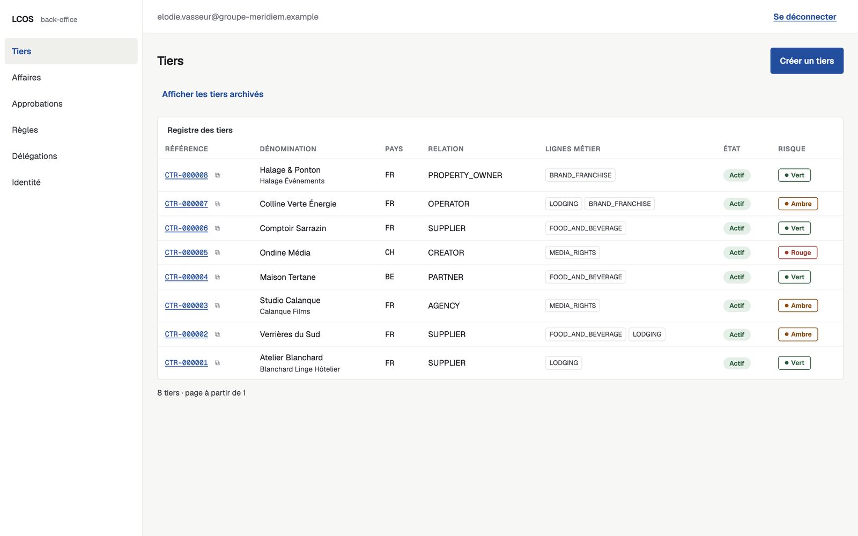Click the Se déconnecter link
Image resolution: width=858 pixels, height=536 pixels.
click(x=804, y=17)
